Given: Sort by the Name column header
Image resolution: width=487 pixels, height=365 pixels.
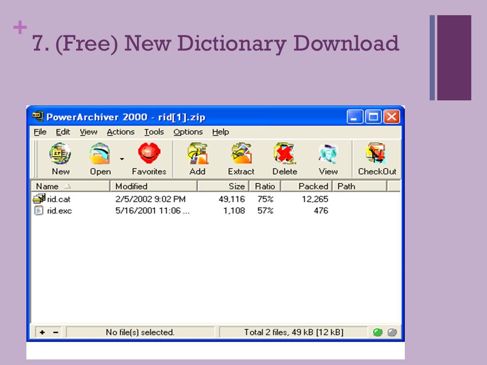Looking at the screenshot, I should tap(71, 186).
